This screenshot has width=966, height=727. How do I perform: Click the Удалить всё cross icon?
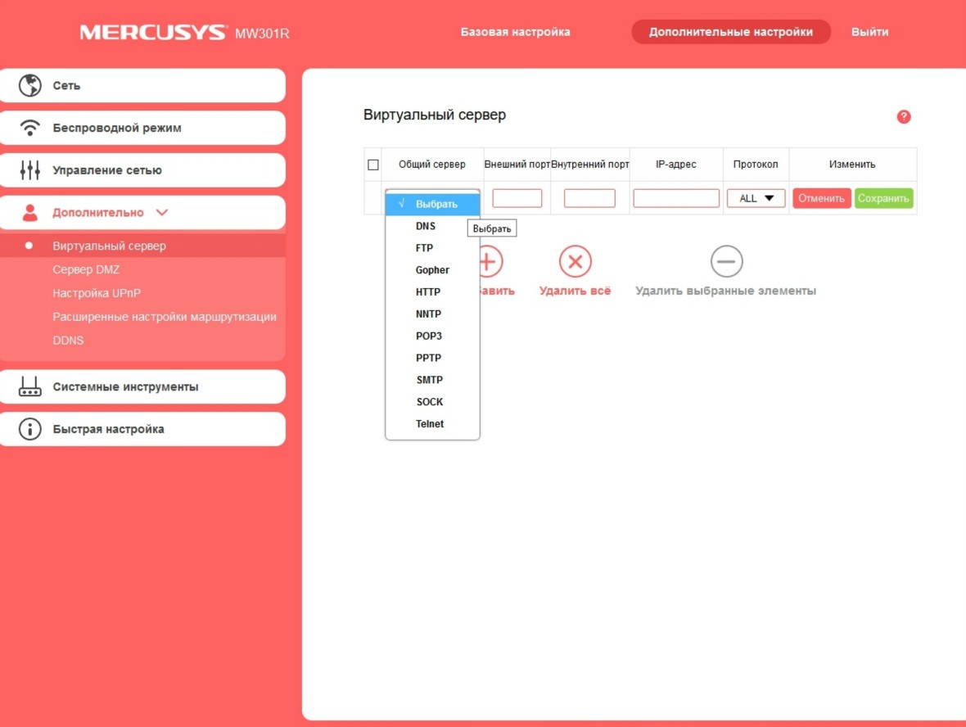[x=575, y=262]
